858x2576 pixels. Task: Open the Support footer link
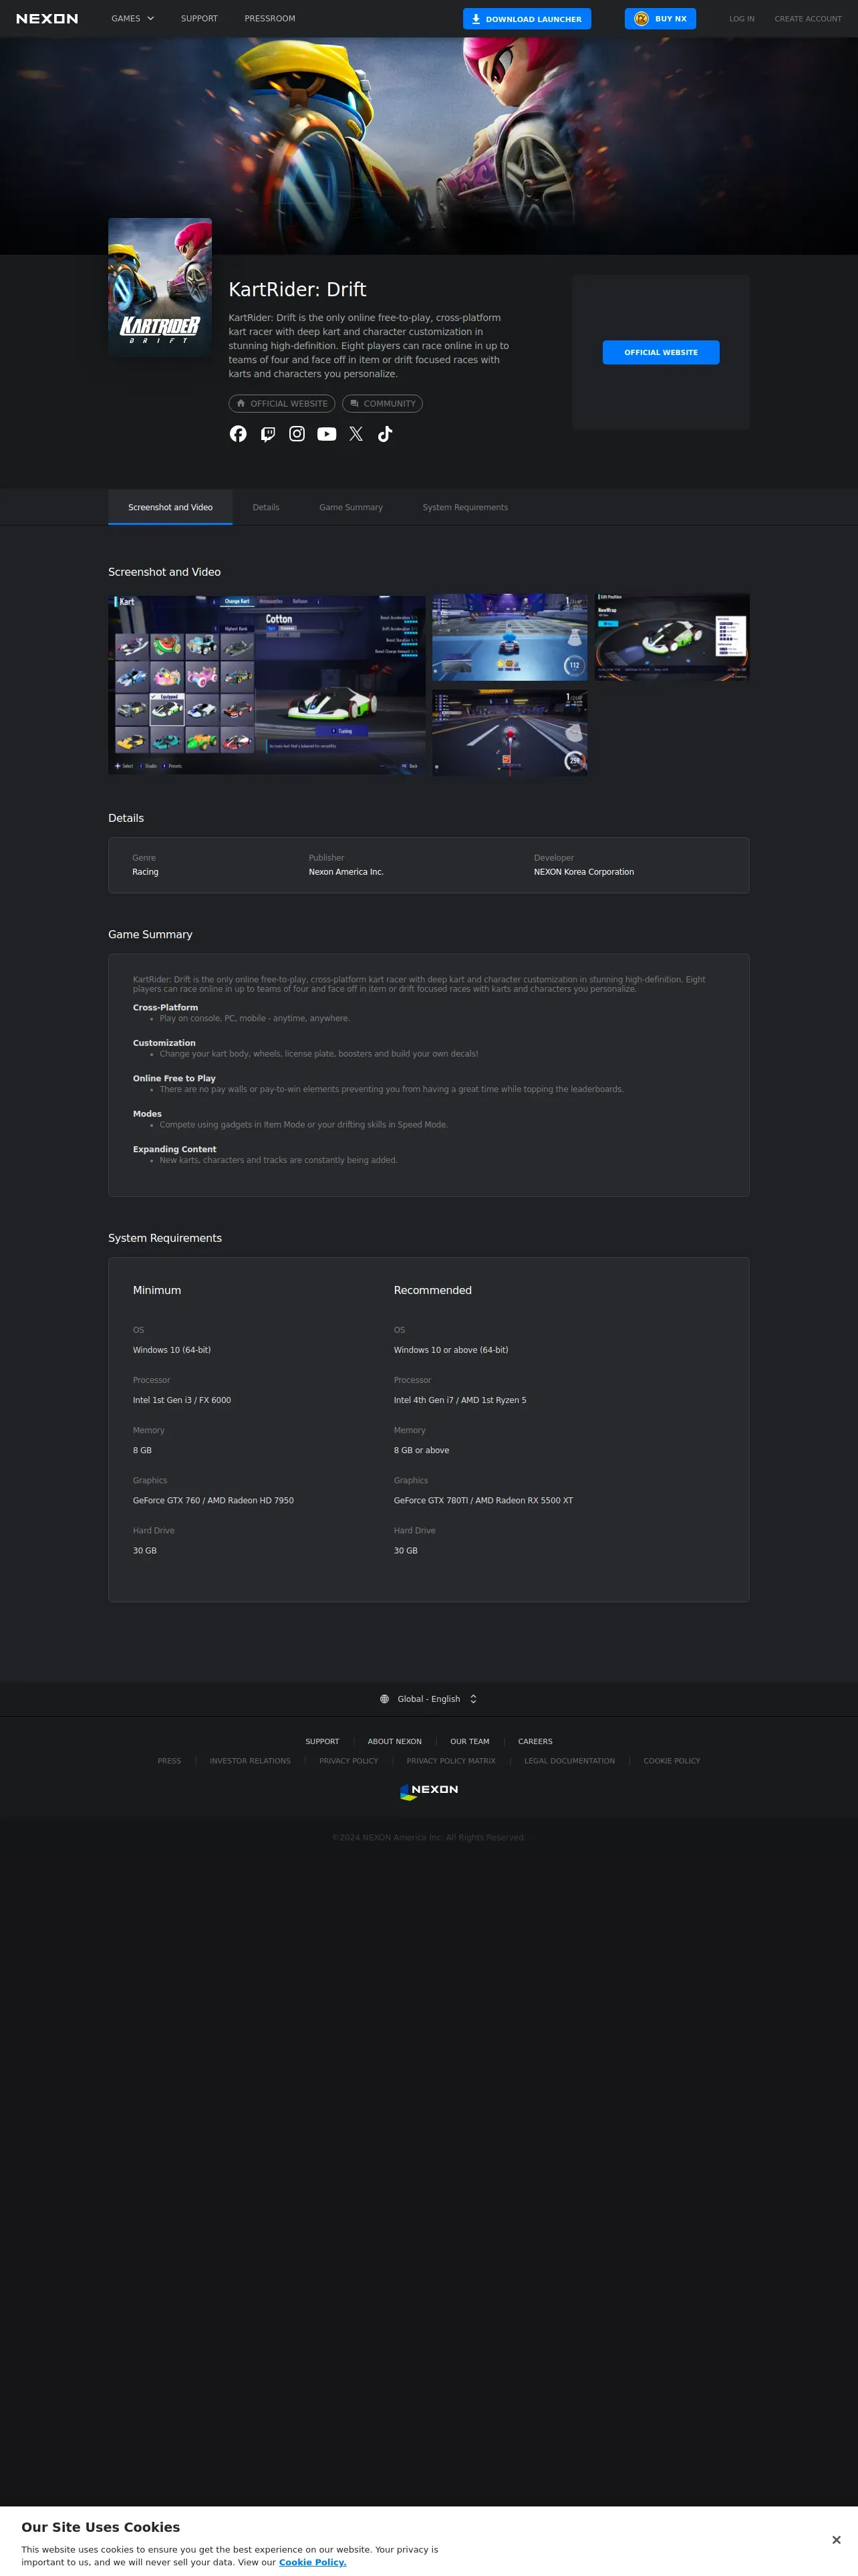coord(321,1741)
